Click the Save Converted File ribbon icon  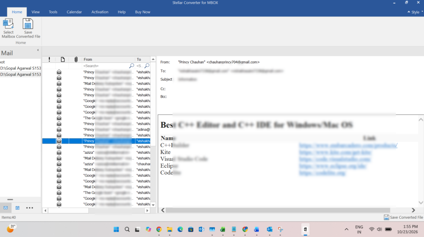pos(28,24)
